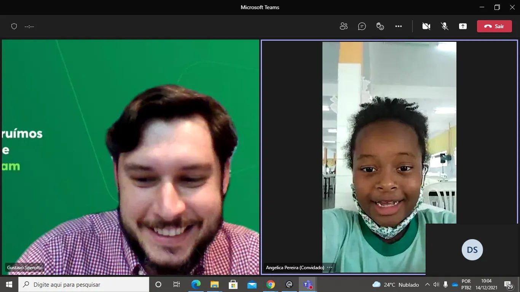Open the Mail app in taskbar
This screenshot has height=292, width=520.
coord(252,284)
